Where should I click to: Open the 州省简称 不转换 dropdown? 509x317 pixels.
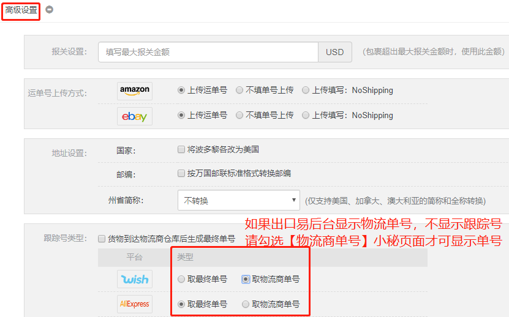[239, 200]
